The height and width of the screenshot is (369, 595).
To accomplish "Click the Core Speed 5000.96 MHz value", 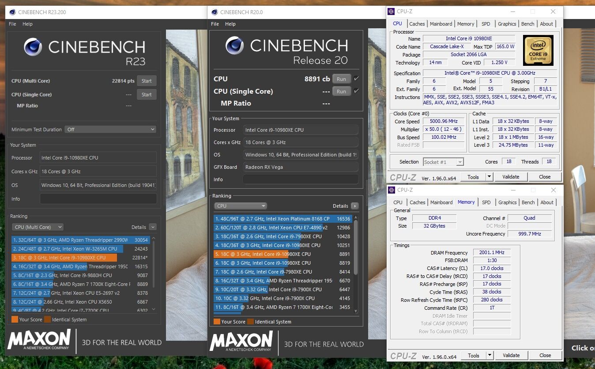I will pyautogui.click(x=444, y=122).
